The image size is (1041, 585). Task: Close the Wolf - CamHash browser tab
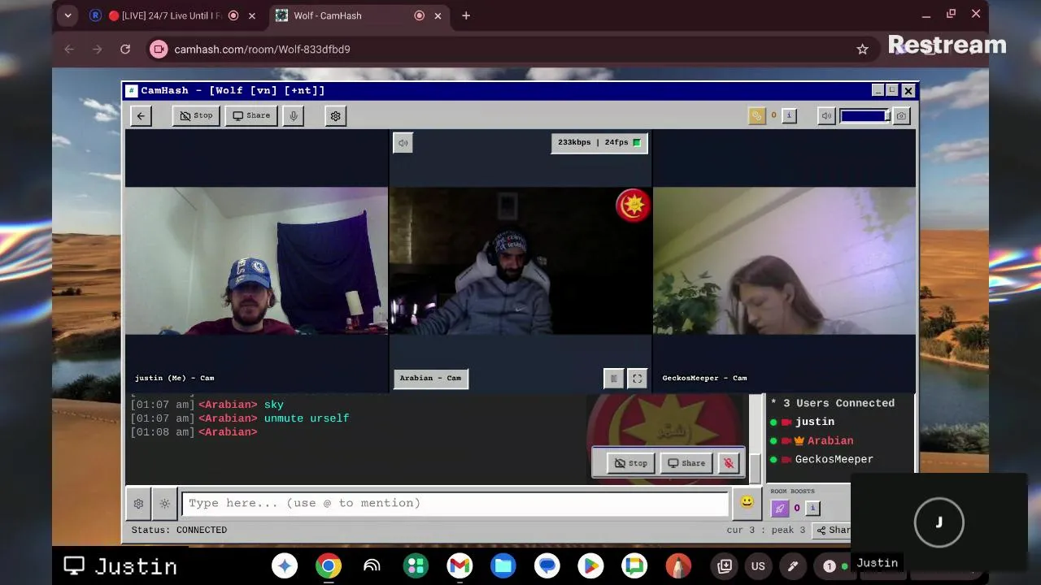438,15
